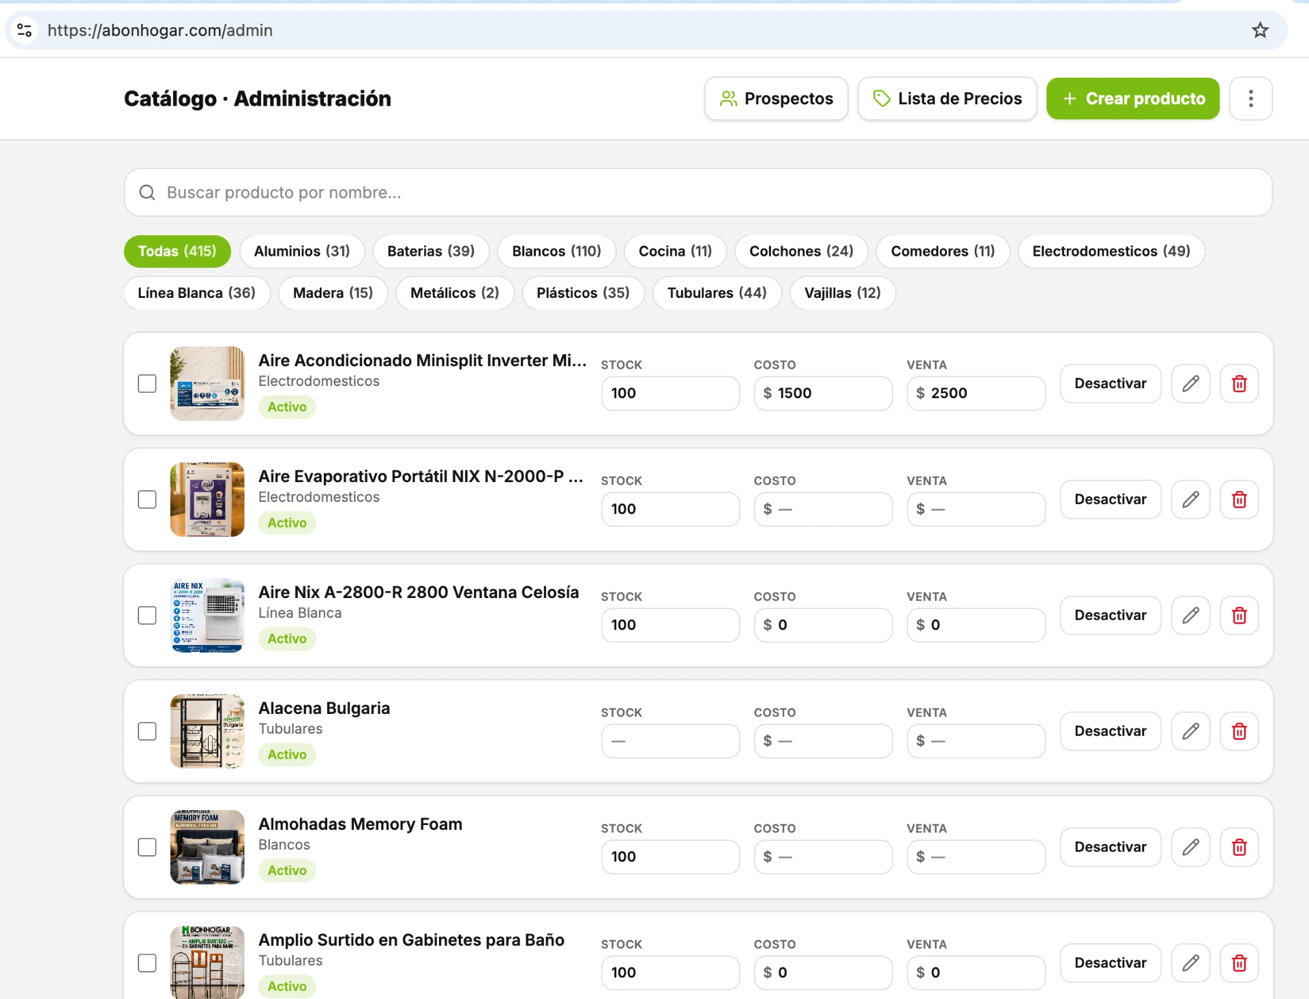
Task: Delete Almohadas Memory Foam via the trash icon
Action: (1239, 847)
